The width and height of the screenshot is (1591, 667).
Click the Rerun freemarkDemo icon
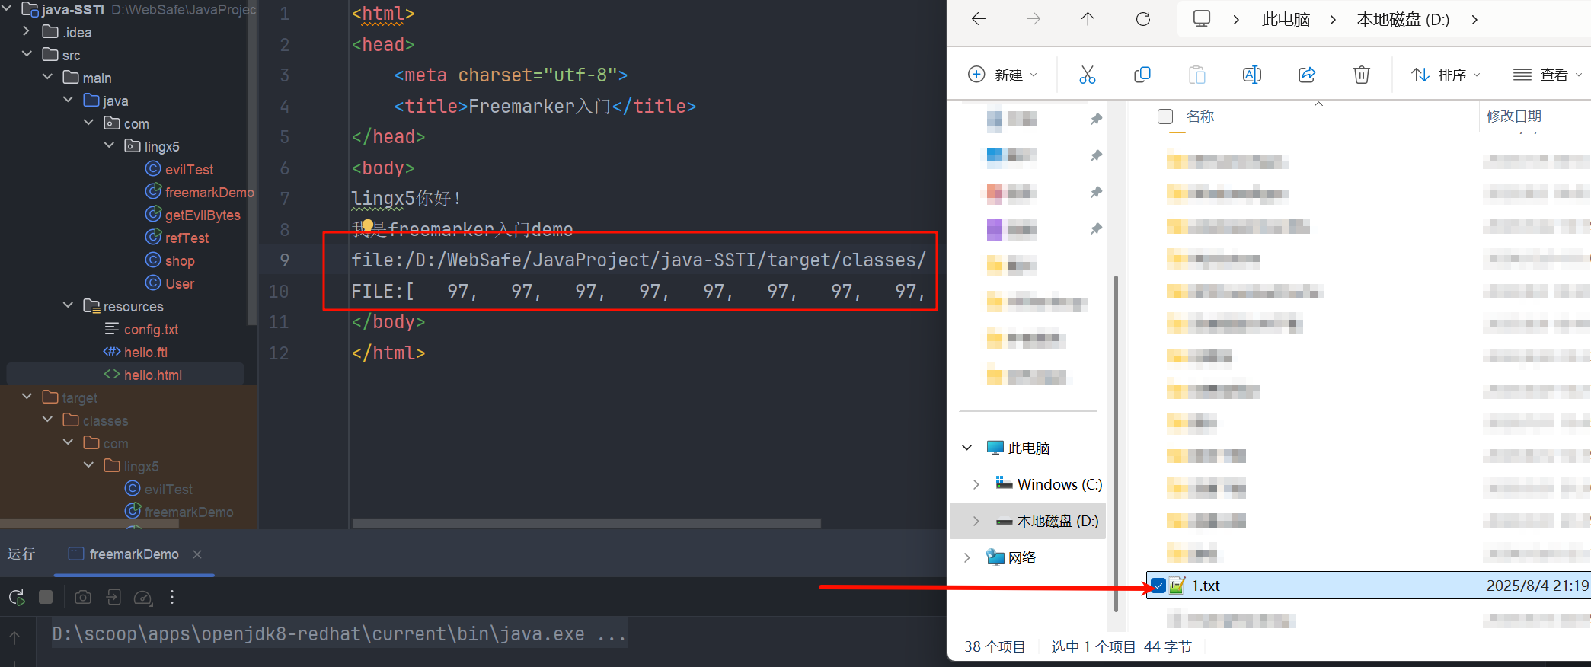pyautogui.click(x=17, y=598)
